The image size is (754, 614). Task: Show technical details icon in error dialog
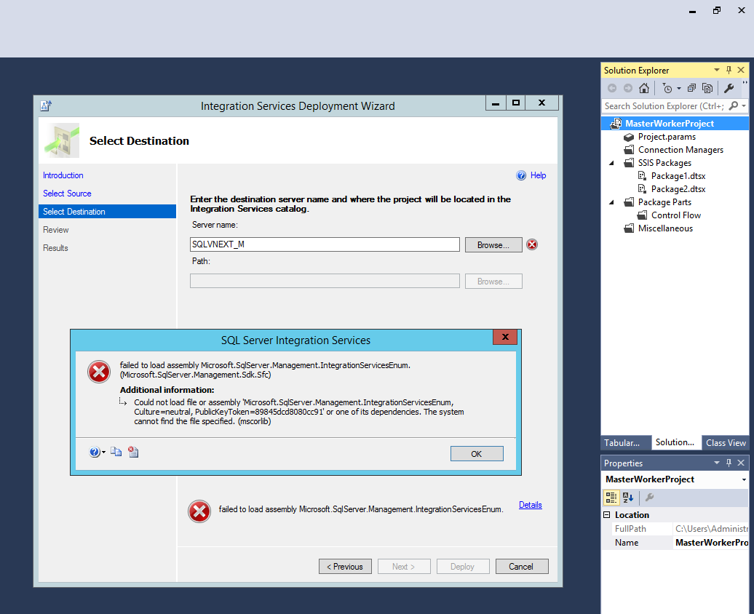click(133, 452)
